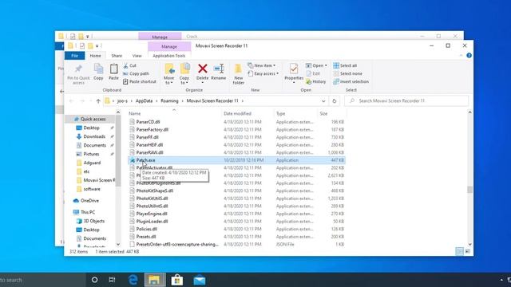Image resolution: width=511 pixels, height=287 pixels.
Task: Click the Task View taskbar button
Action: (112, 280)
